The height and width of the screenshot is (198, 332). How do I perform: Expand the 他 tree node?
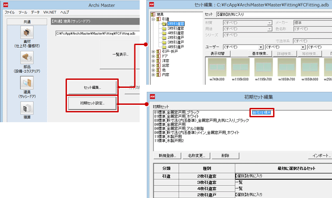coord(153,70)
